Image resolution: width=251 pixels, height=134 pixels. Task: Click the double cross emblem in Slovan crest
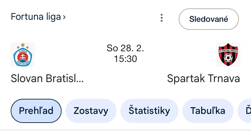23,56
